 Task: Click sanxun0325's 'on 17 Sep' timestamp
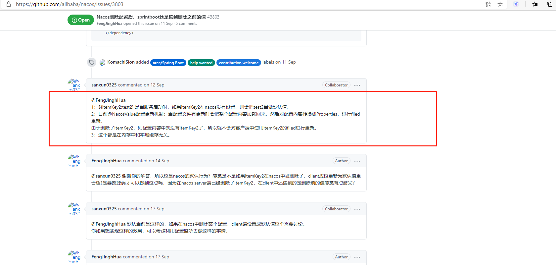coord(154,209)
